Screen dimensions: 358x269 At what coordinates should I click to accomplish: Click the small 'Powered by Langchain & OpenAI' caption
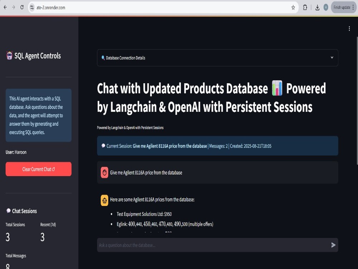point(130,128)
